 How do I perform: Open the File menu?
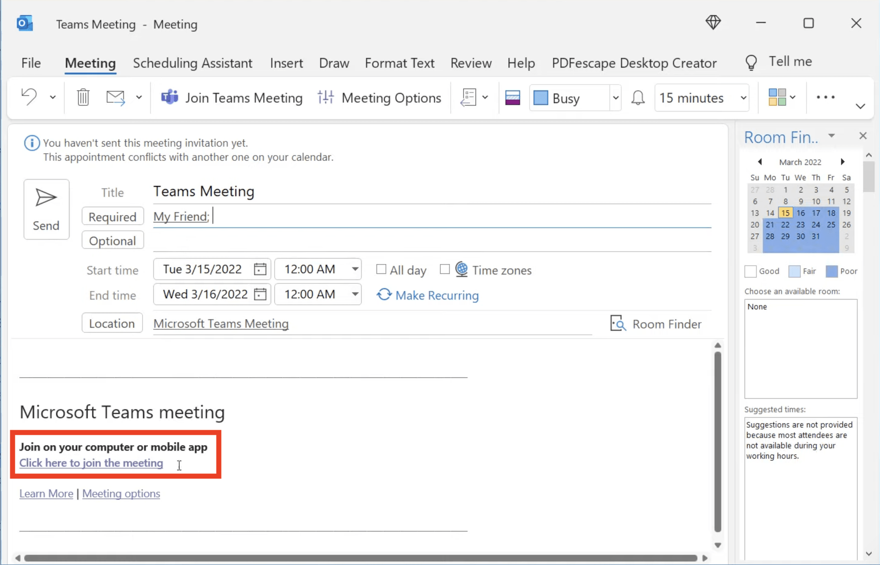click(31, 63)
